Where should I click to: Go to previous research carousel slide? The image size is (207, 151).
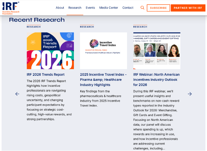(17, 94)
